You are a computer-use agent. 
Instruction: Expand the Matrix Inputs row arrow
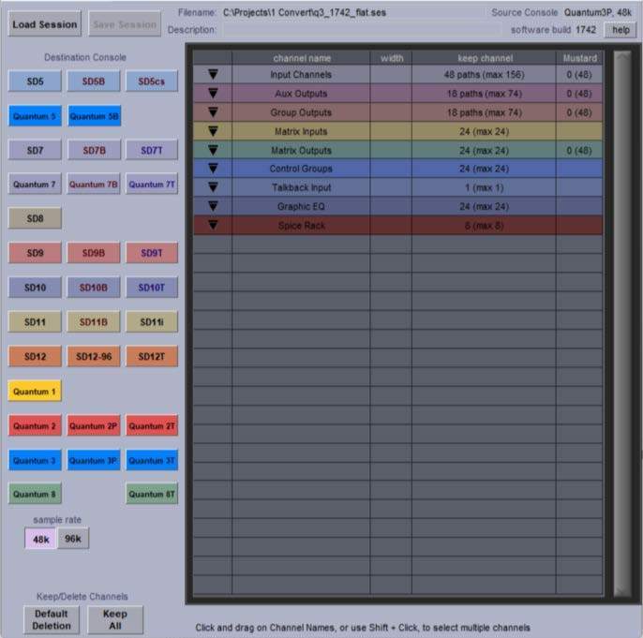click(x=213, y=131)
